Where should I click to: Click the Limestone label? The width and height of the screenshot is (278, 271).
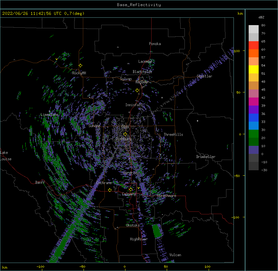49,115
